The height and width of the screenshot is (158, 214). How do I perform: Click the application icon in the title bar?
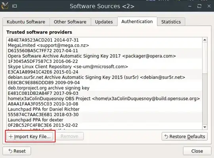5,6
